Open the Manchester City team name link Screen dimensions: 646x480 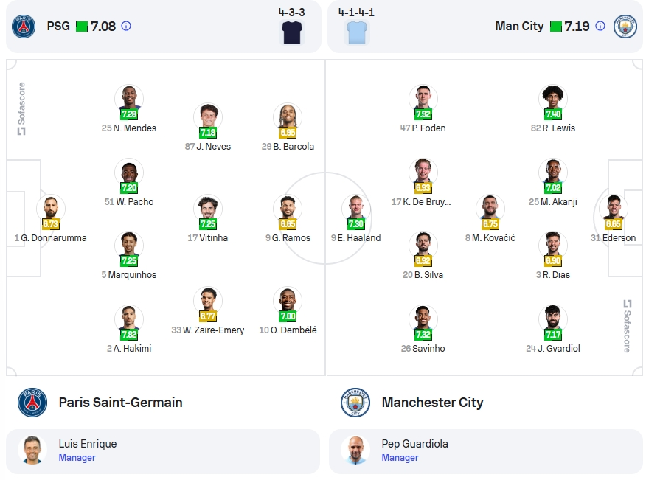(433, 403)
